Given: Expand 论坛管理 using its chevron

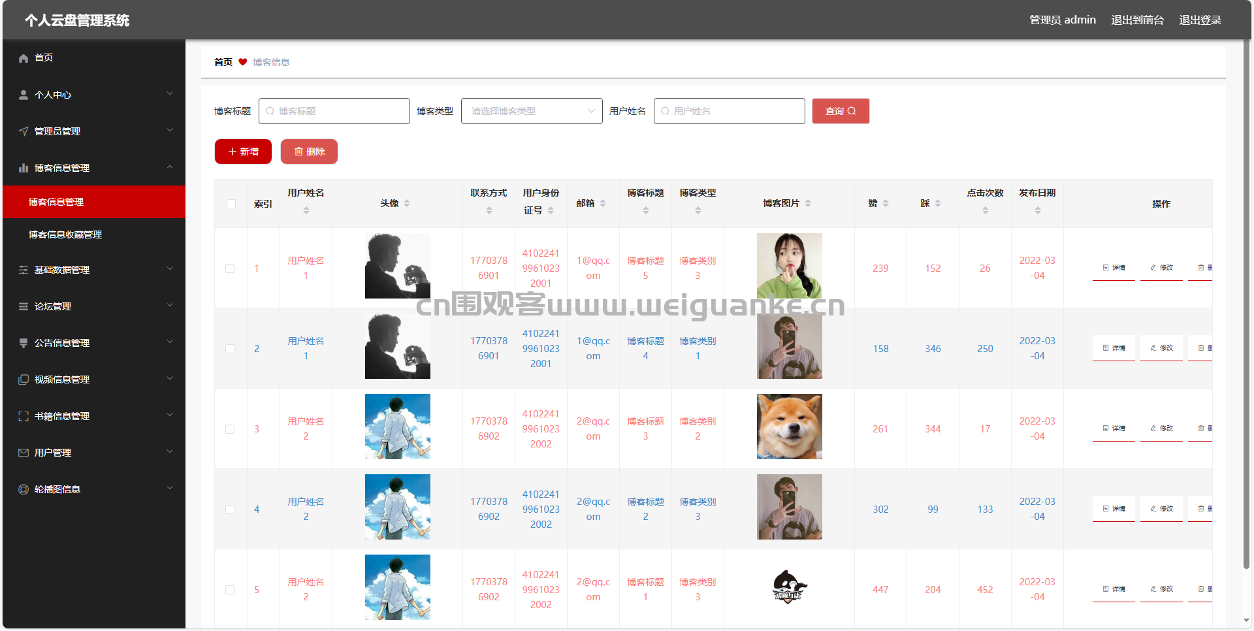Looking at the screenshot, I should 170,306.
